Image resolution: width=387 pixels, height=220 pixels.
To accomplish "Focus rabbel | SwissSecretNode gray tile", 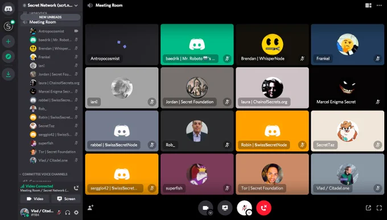I will 122,131.
